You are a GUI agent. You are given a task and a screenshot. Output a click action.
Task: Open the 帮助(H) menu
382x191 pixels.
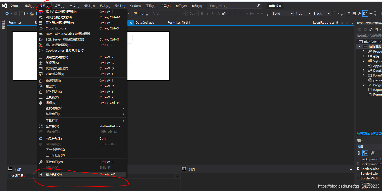[197, 6]
